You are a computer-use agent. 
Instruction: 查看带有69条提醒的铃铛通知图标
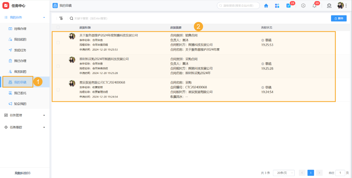pos(314,5)
